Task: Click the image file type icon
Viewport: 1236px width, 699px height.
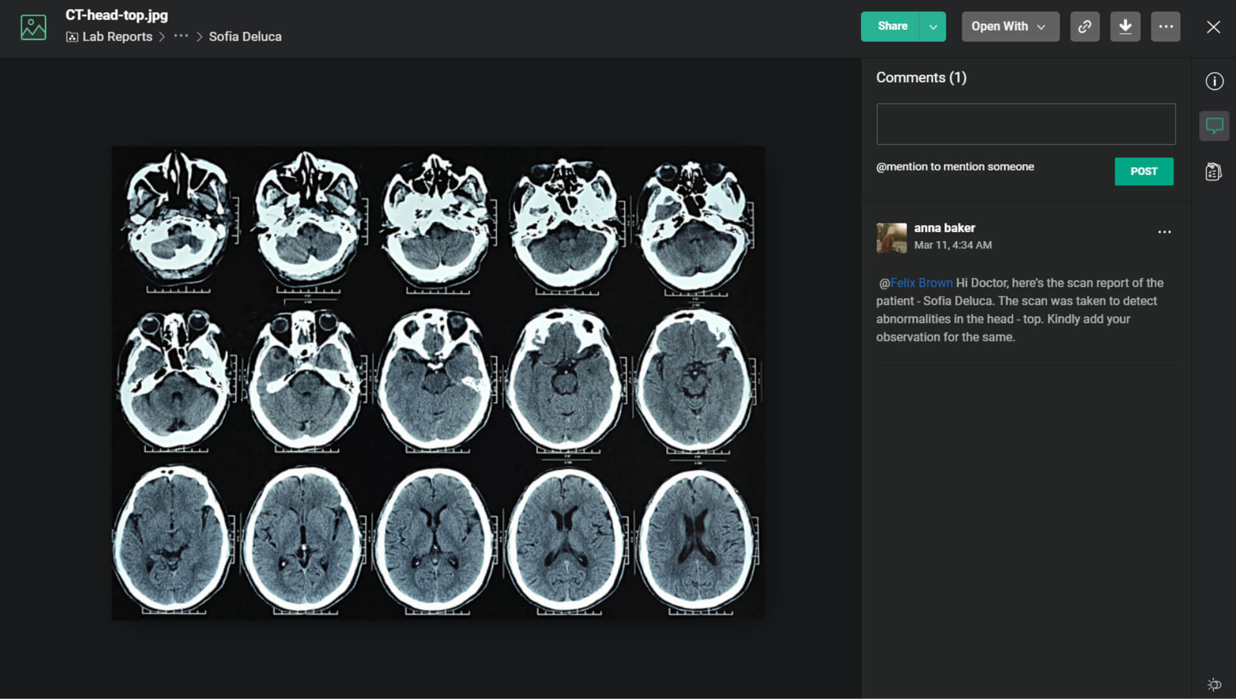Action: pos(33,27)
